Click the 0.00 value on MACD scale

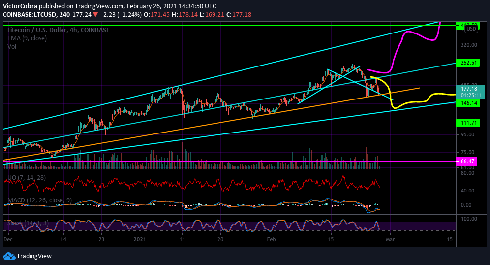click(x=466, y=205)
